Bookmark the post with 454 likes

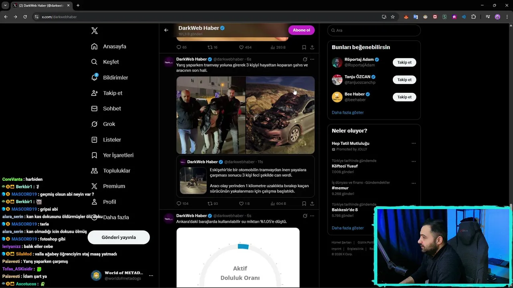304,47
